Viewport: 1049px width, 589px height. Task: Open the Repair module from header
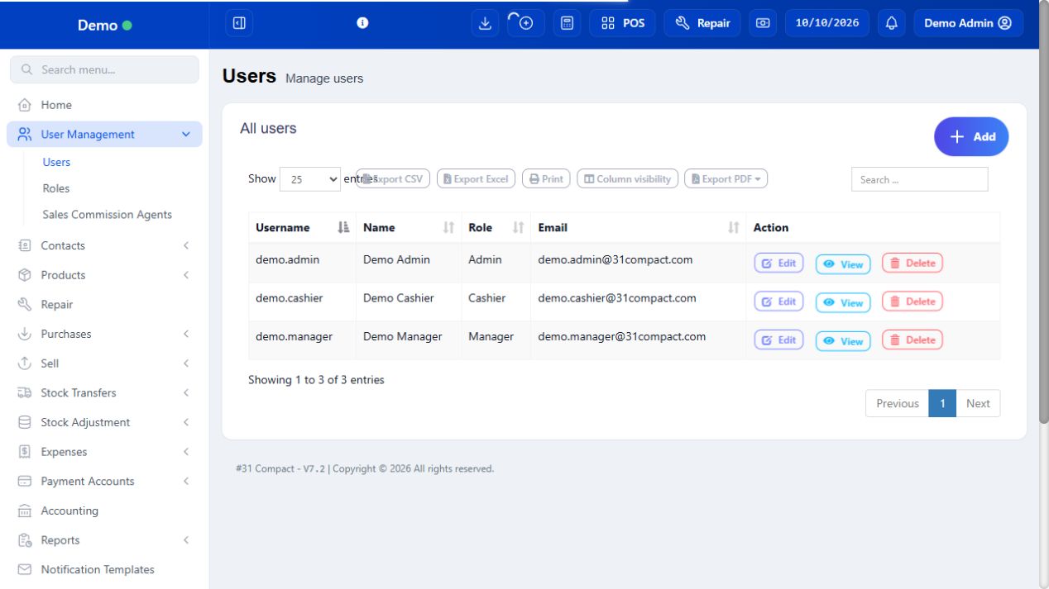point(702,23)
